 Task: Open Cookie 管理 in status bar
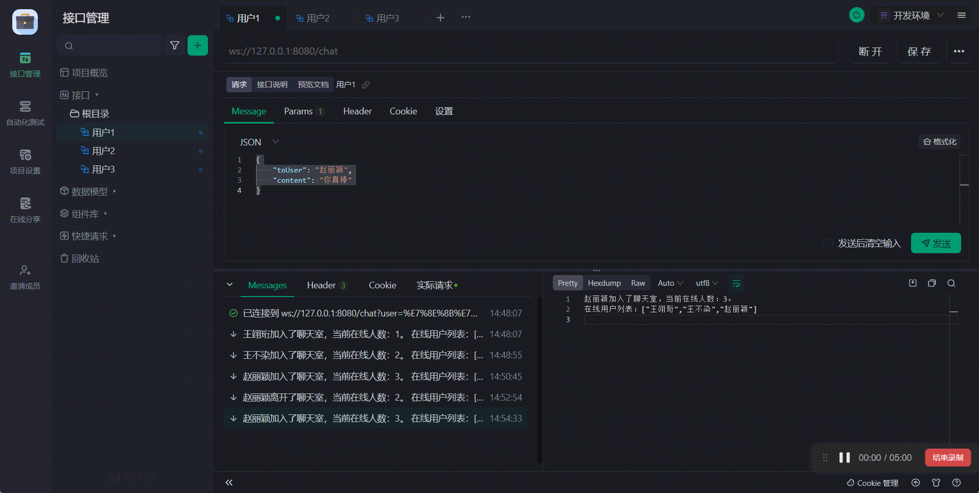click(872, 483)
